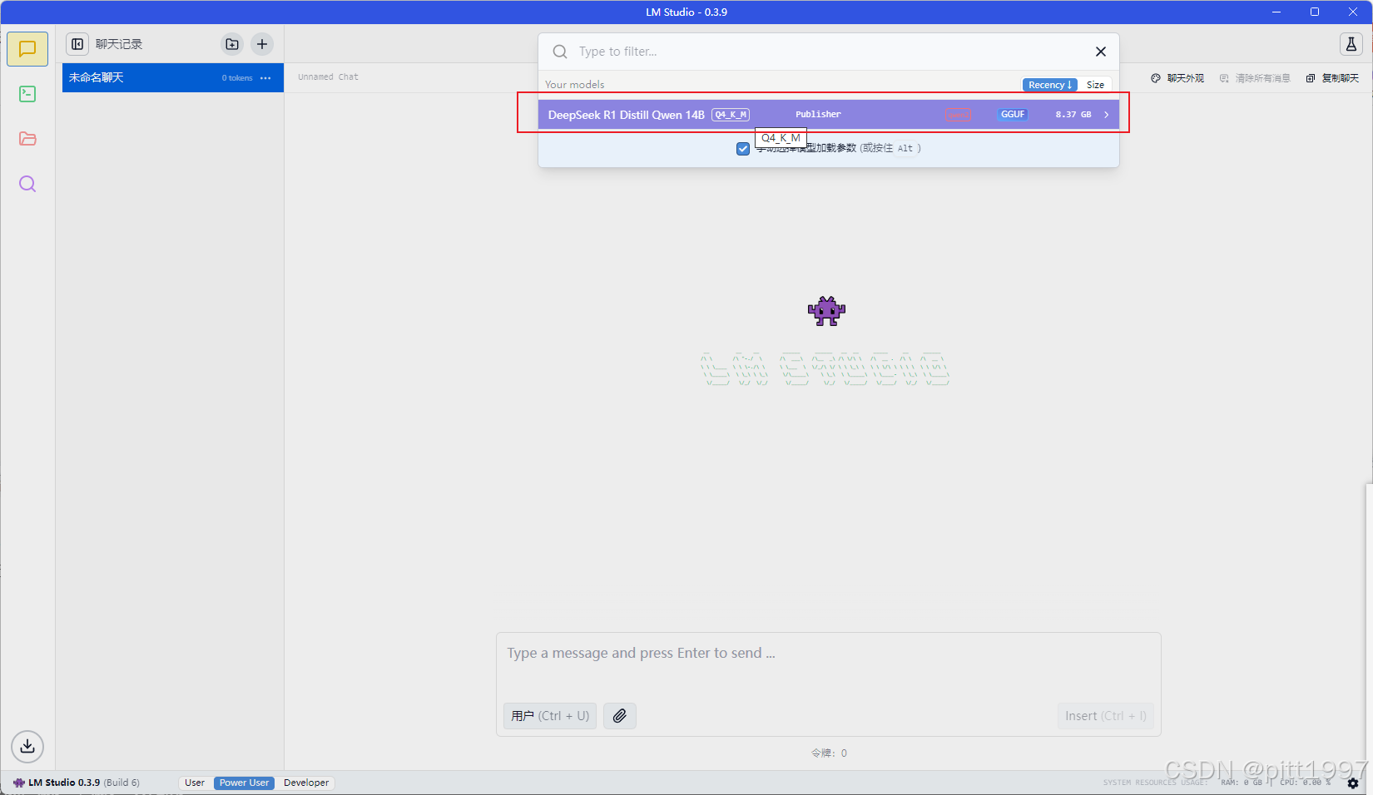Open the options menu for 未命名聊天
This screenshot has height=795, width=1373.
[x=265, y=78]
